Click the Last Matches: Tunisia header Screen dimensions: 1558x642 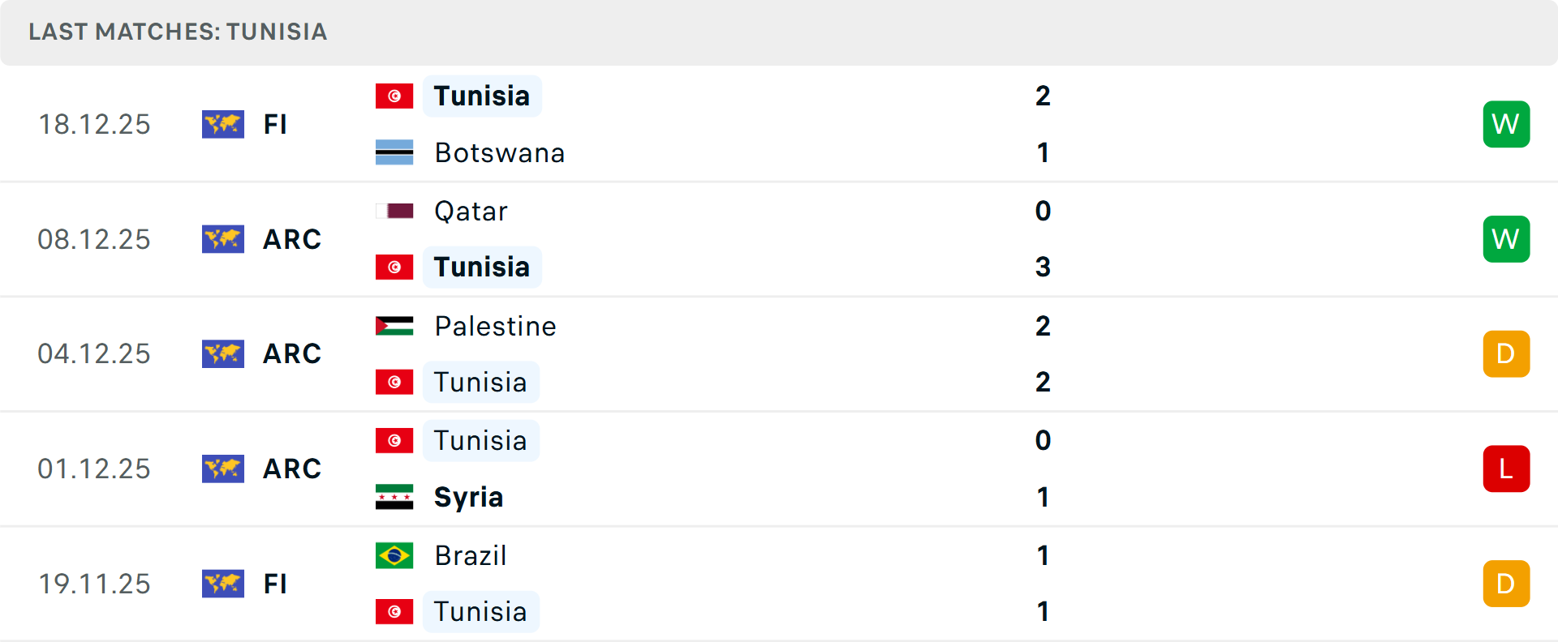pyautogui.click(x=178, y=32)
